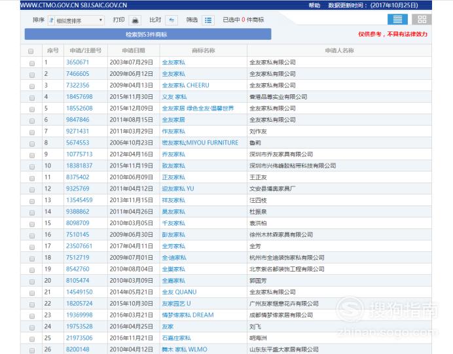Select date 2015年11月19日 in row 10
The height and width of the screenshot is (354, 453).
(131, 166)
